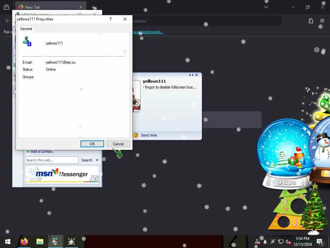This screenshot has height=248, width=330.
Task: Open Firefox View icon in browser
Action: coord(6,7)
